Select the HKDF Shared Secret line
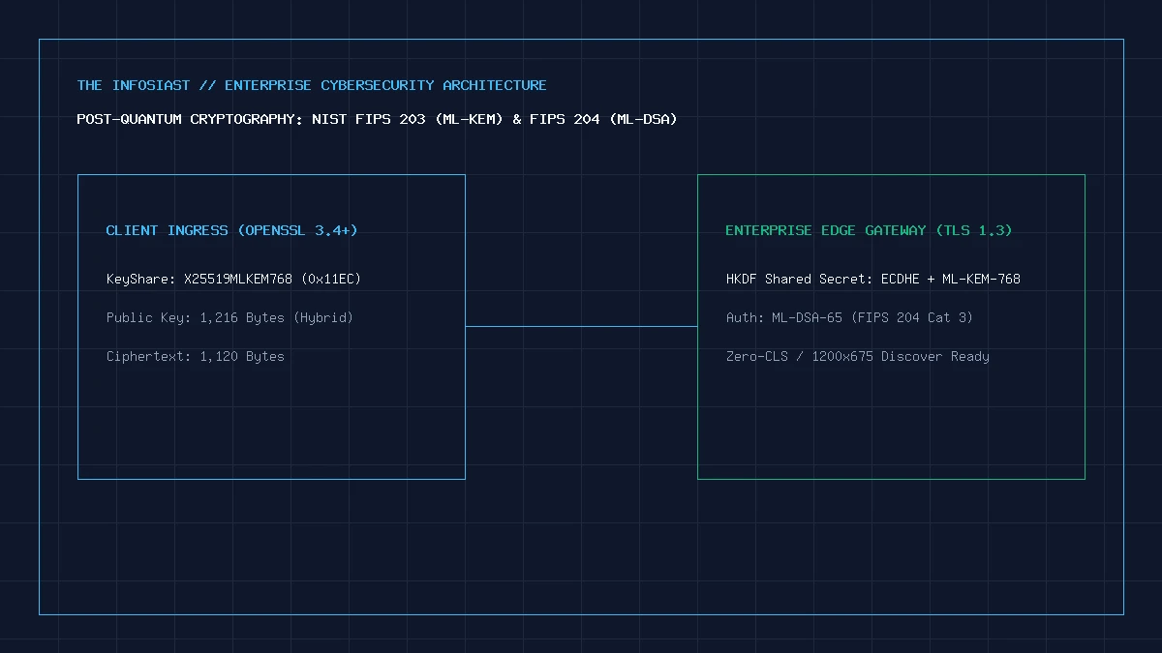1162x653 pixels. tap(873, 279)
